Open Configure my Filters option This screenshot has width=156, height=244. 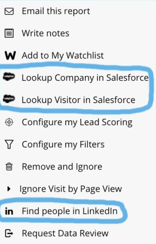63,144
